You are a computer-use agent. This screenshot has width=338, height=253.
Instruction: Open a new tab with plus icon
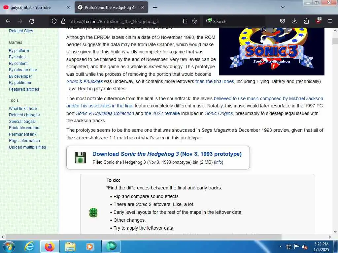click(155, 8)
